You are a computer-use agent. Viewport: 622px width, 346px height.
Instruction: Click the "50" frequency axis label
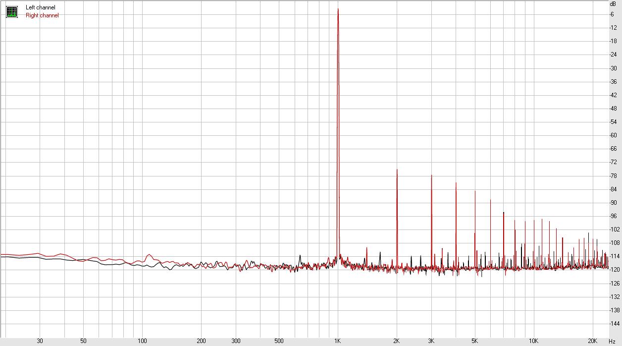coord(83,341)
